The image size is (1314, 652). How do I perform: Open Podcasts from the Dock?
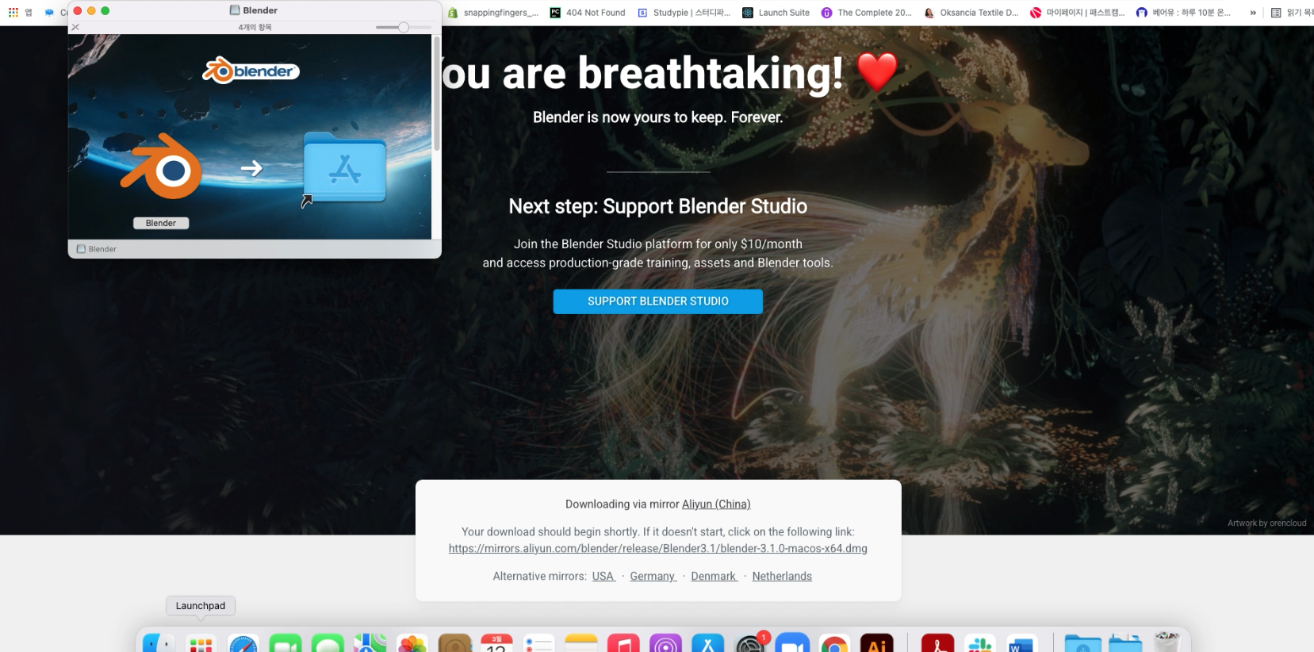[x=666, y=642]
